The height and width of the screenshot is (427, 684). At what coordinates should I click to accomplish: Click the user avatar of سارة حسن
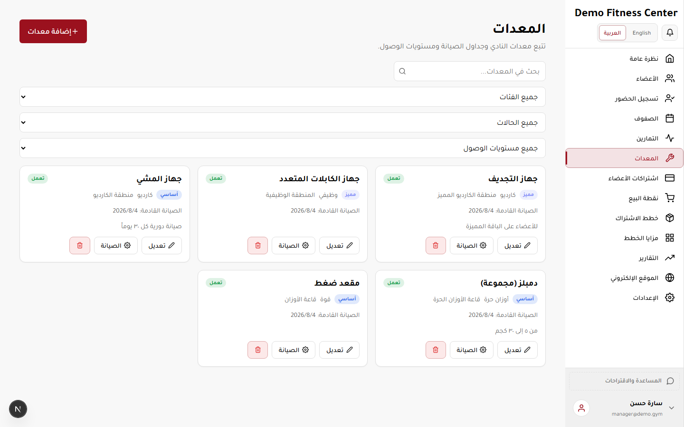(x=581, y=408)
